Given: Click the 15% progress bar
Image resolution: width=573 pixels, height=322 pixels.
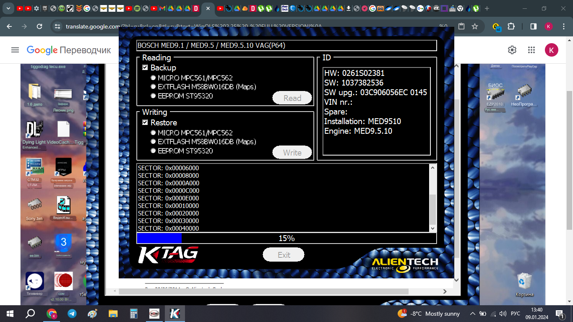Looking at the screenshot, I should click(x=286, y=238).
